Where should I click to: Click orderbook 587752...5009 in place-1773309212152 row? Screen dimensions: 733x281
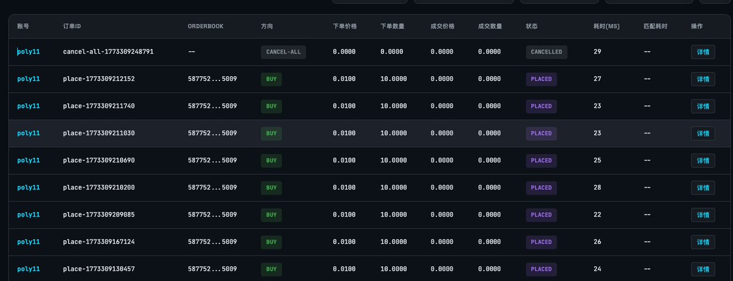point(212,79)
